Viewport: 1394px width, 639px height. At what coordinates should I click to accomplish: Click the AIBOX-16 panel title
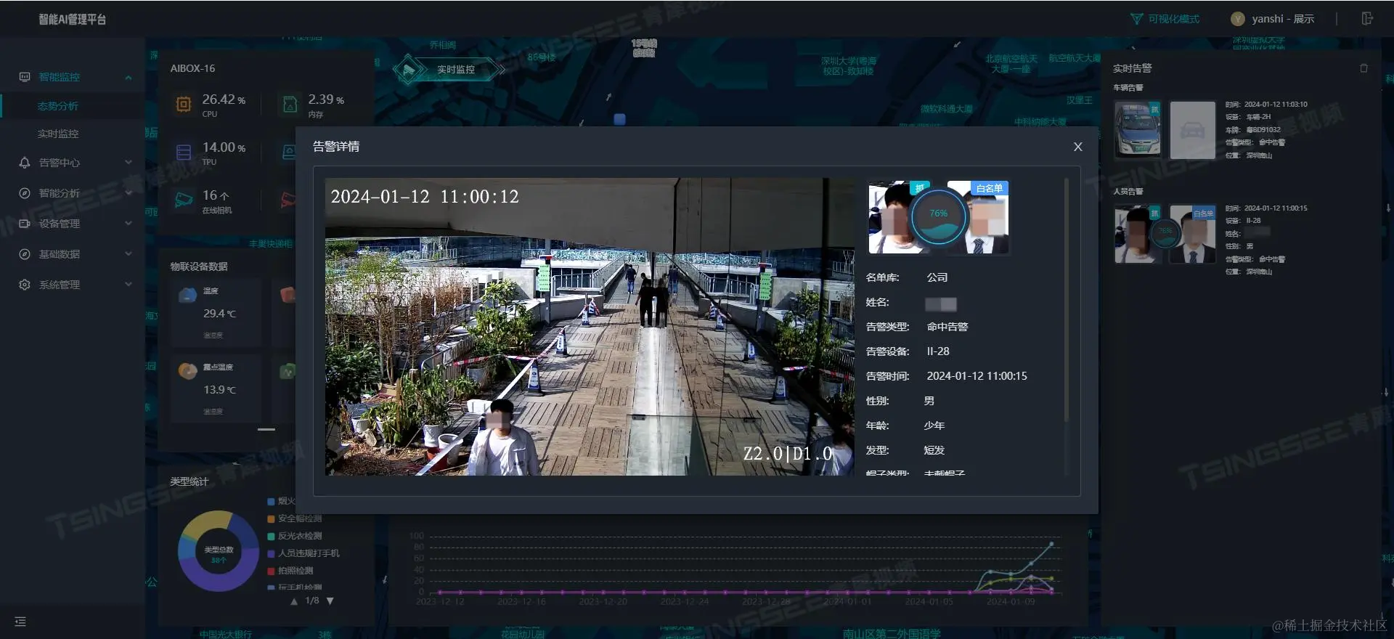pyautogui.click(x=192, y=68)
